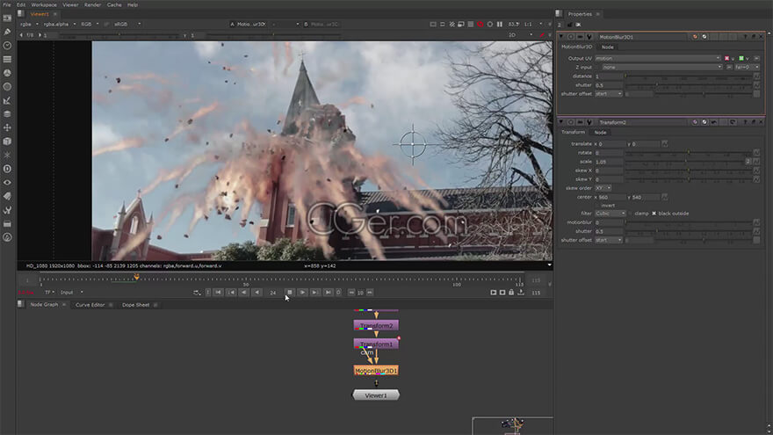Open the skew order XY dropdown
This screenshot has height=435, width=773.
603,188
